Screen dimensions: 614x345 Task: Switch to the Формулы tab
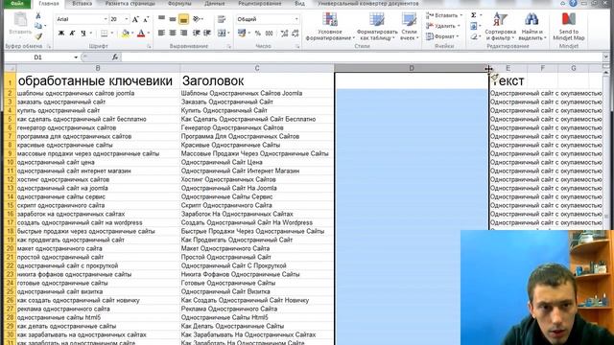179,3
